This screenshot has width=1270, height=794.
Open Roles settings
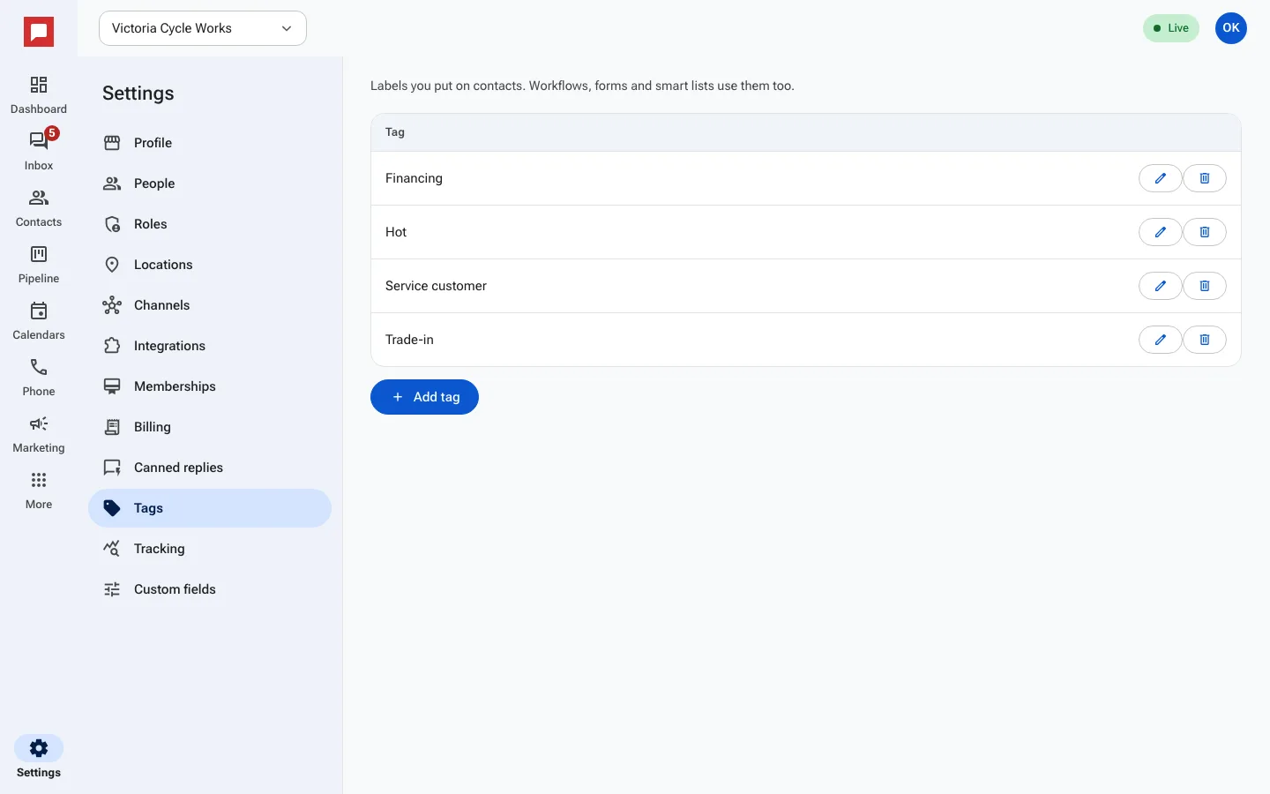point(210,224)
